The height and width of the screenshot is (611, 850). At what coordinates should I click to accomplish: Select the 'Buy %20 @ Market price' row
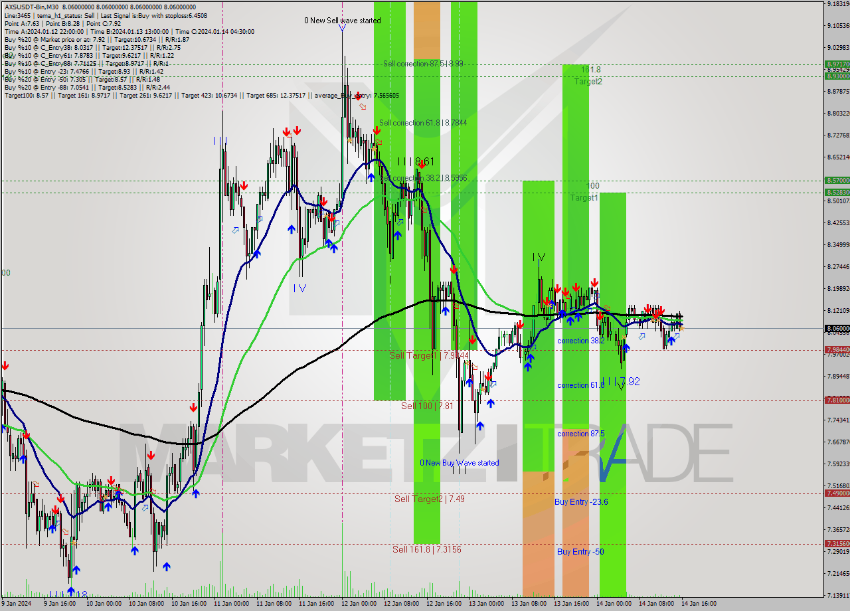tap(97, 39)
